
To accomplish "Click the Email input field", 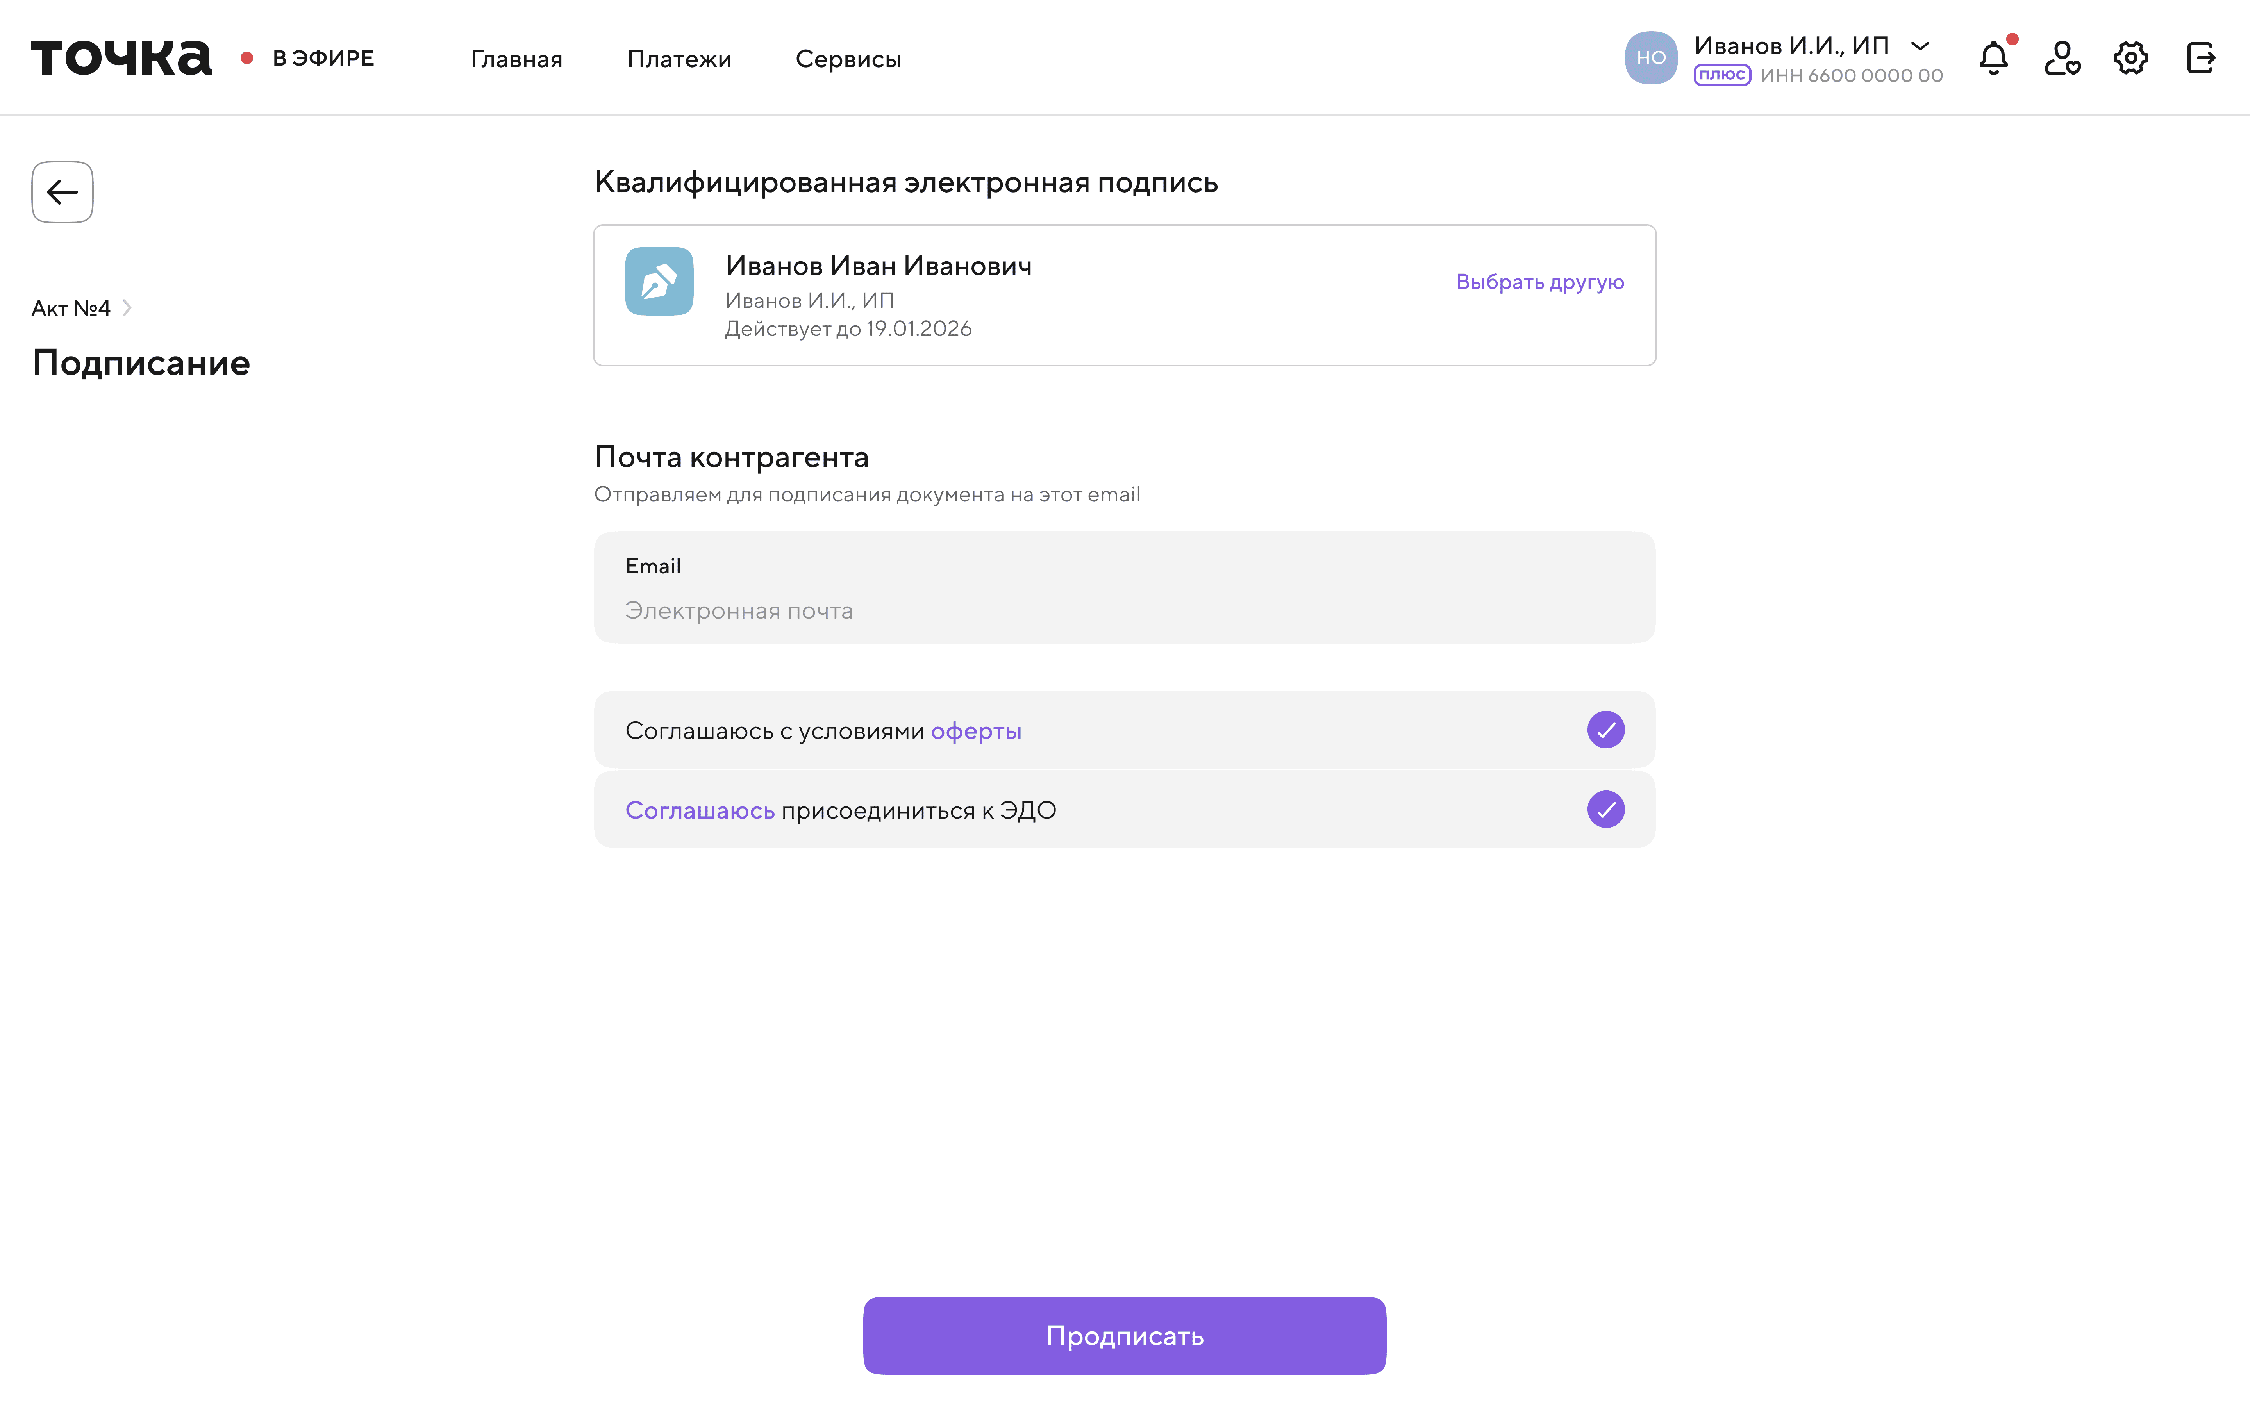I will pos(1124,609).
